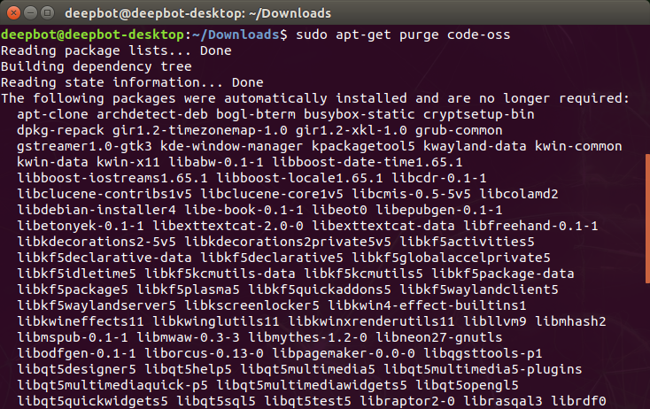Click the line 'Building dependency tree'
The image size is (650, 409).
(97, 66)
